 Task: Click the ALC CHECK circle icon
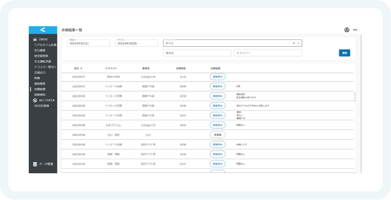[35, 100]
